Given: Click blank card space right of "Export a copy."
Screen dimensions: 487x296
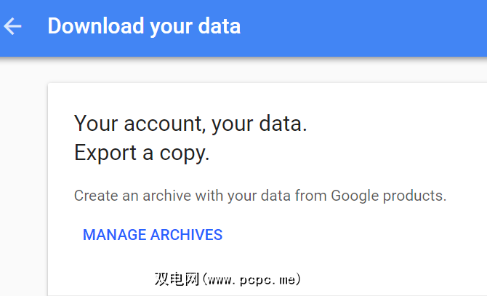Looking at the screenshot, I should 349,154.
